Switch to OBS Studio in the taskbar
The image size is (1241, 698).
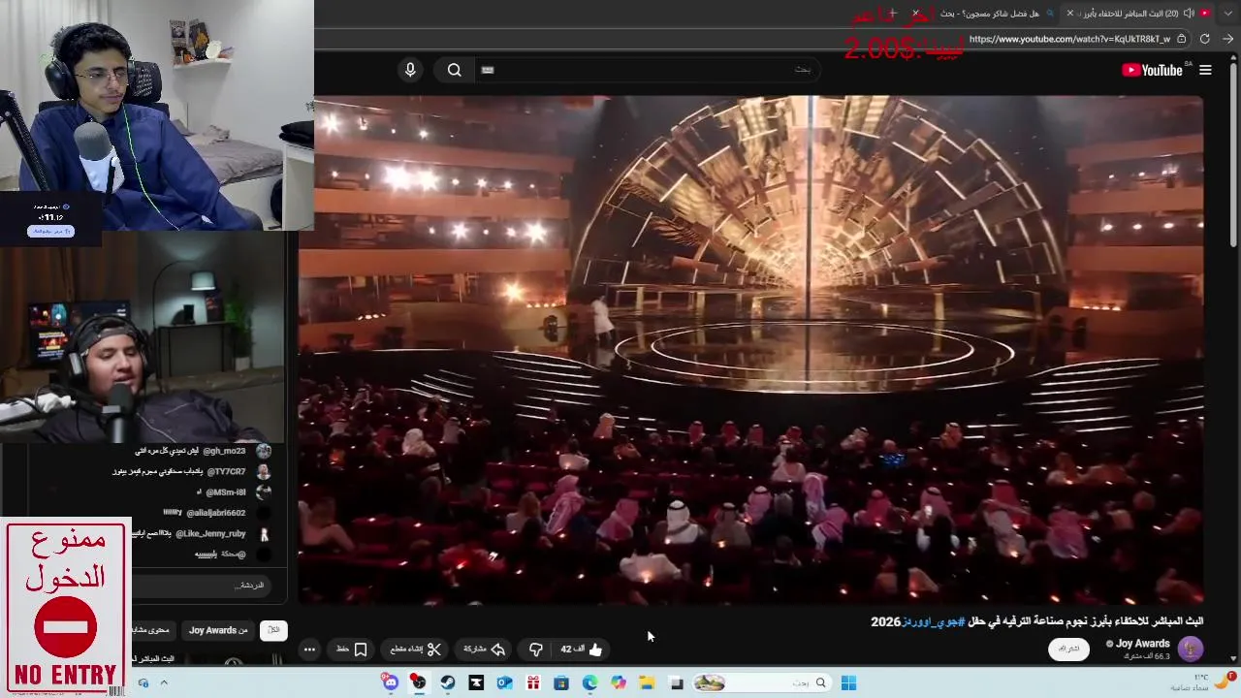tap(419, 682)
